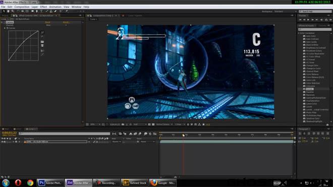Open the Active Camera dropdown
Image resolution: width=333 pixels, height=187 pixels.
tap(164, 124)
